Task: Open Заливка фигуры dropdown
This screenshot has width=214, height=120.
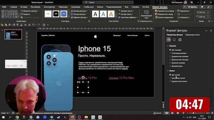Action: tap(79, 11)
